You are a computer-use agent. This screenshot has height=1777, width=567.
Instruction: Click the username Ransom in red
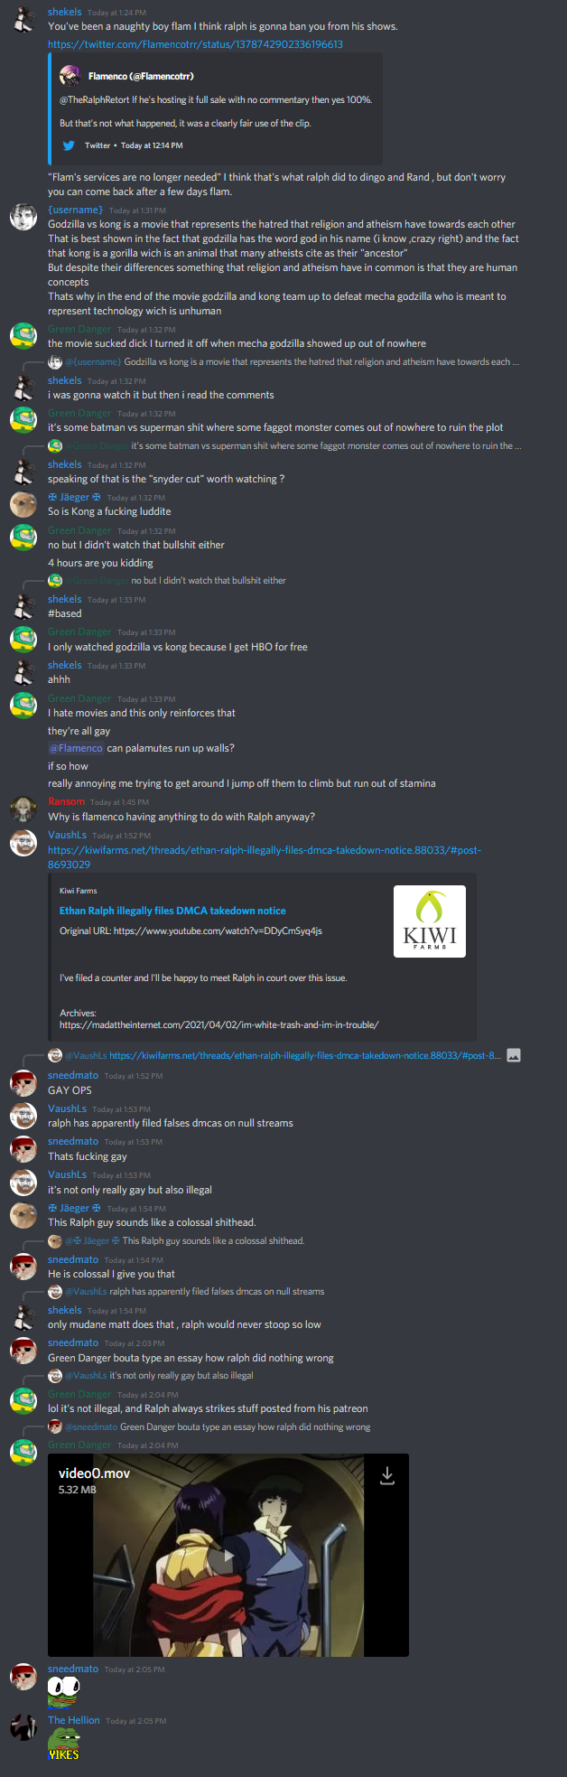pyautogui.click(x=67, y=802)
